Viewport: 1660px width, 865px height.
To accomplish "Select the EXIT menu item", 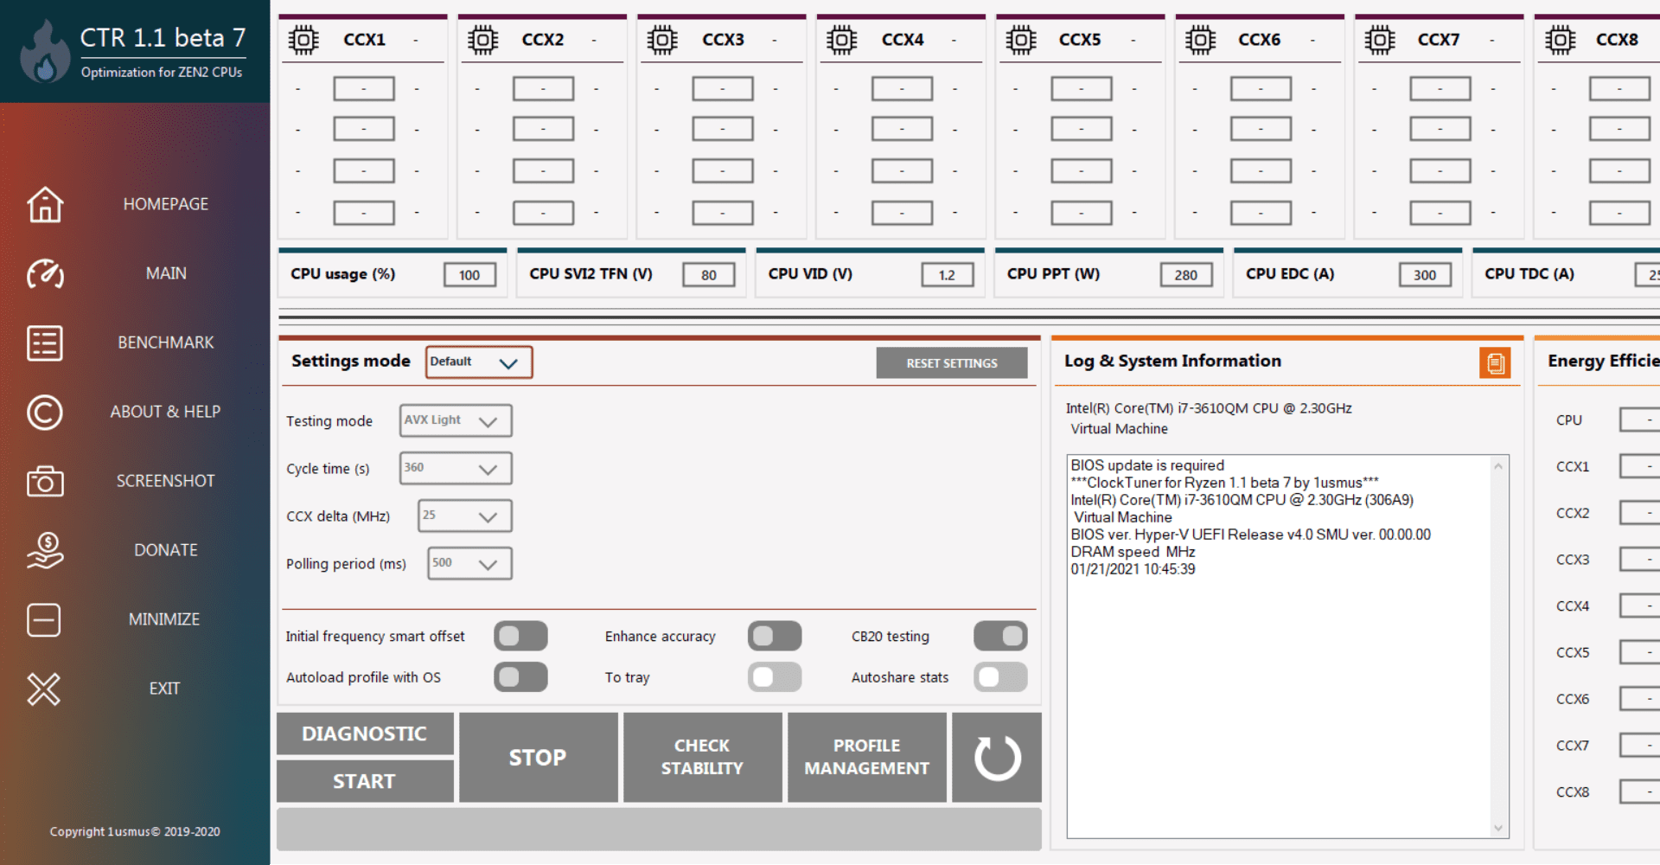I will coord(164,689).
